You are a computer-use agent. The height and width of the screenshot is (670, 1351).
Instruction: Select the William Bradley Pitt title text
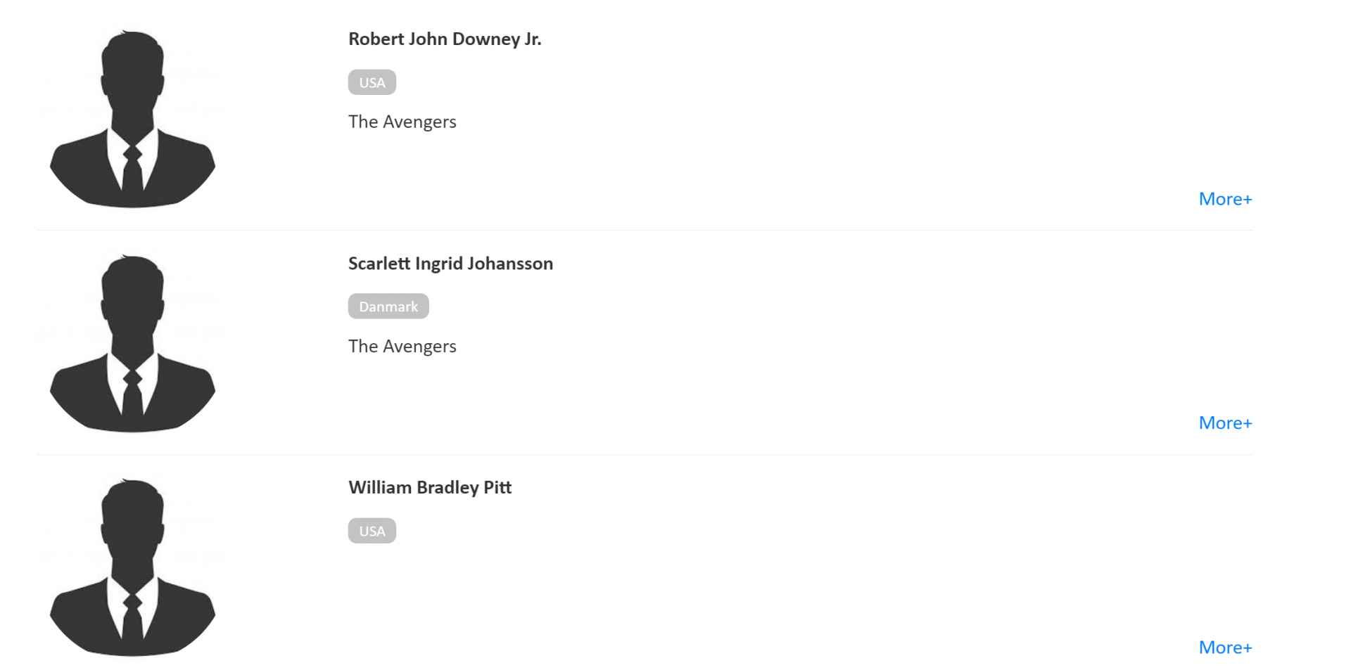click(430, 488)
